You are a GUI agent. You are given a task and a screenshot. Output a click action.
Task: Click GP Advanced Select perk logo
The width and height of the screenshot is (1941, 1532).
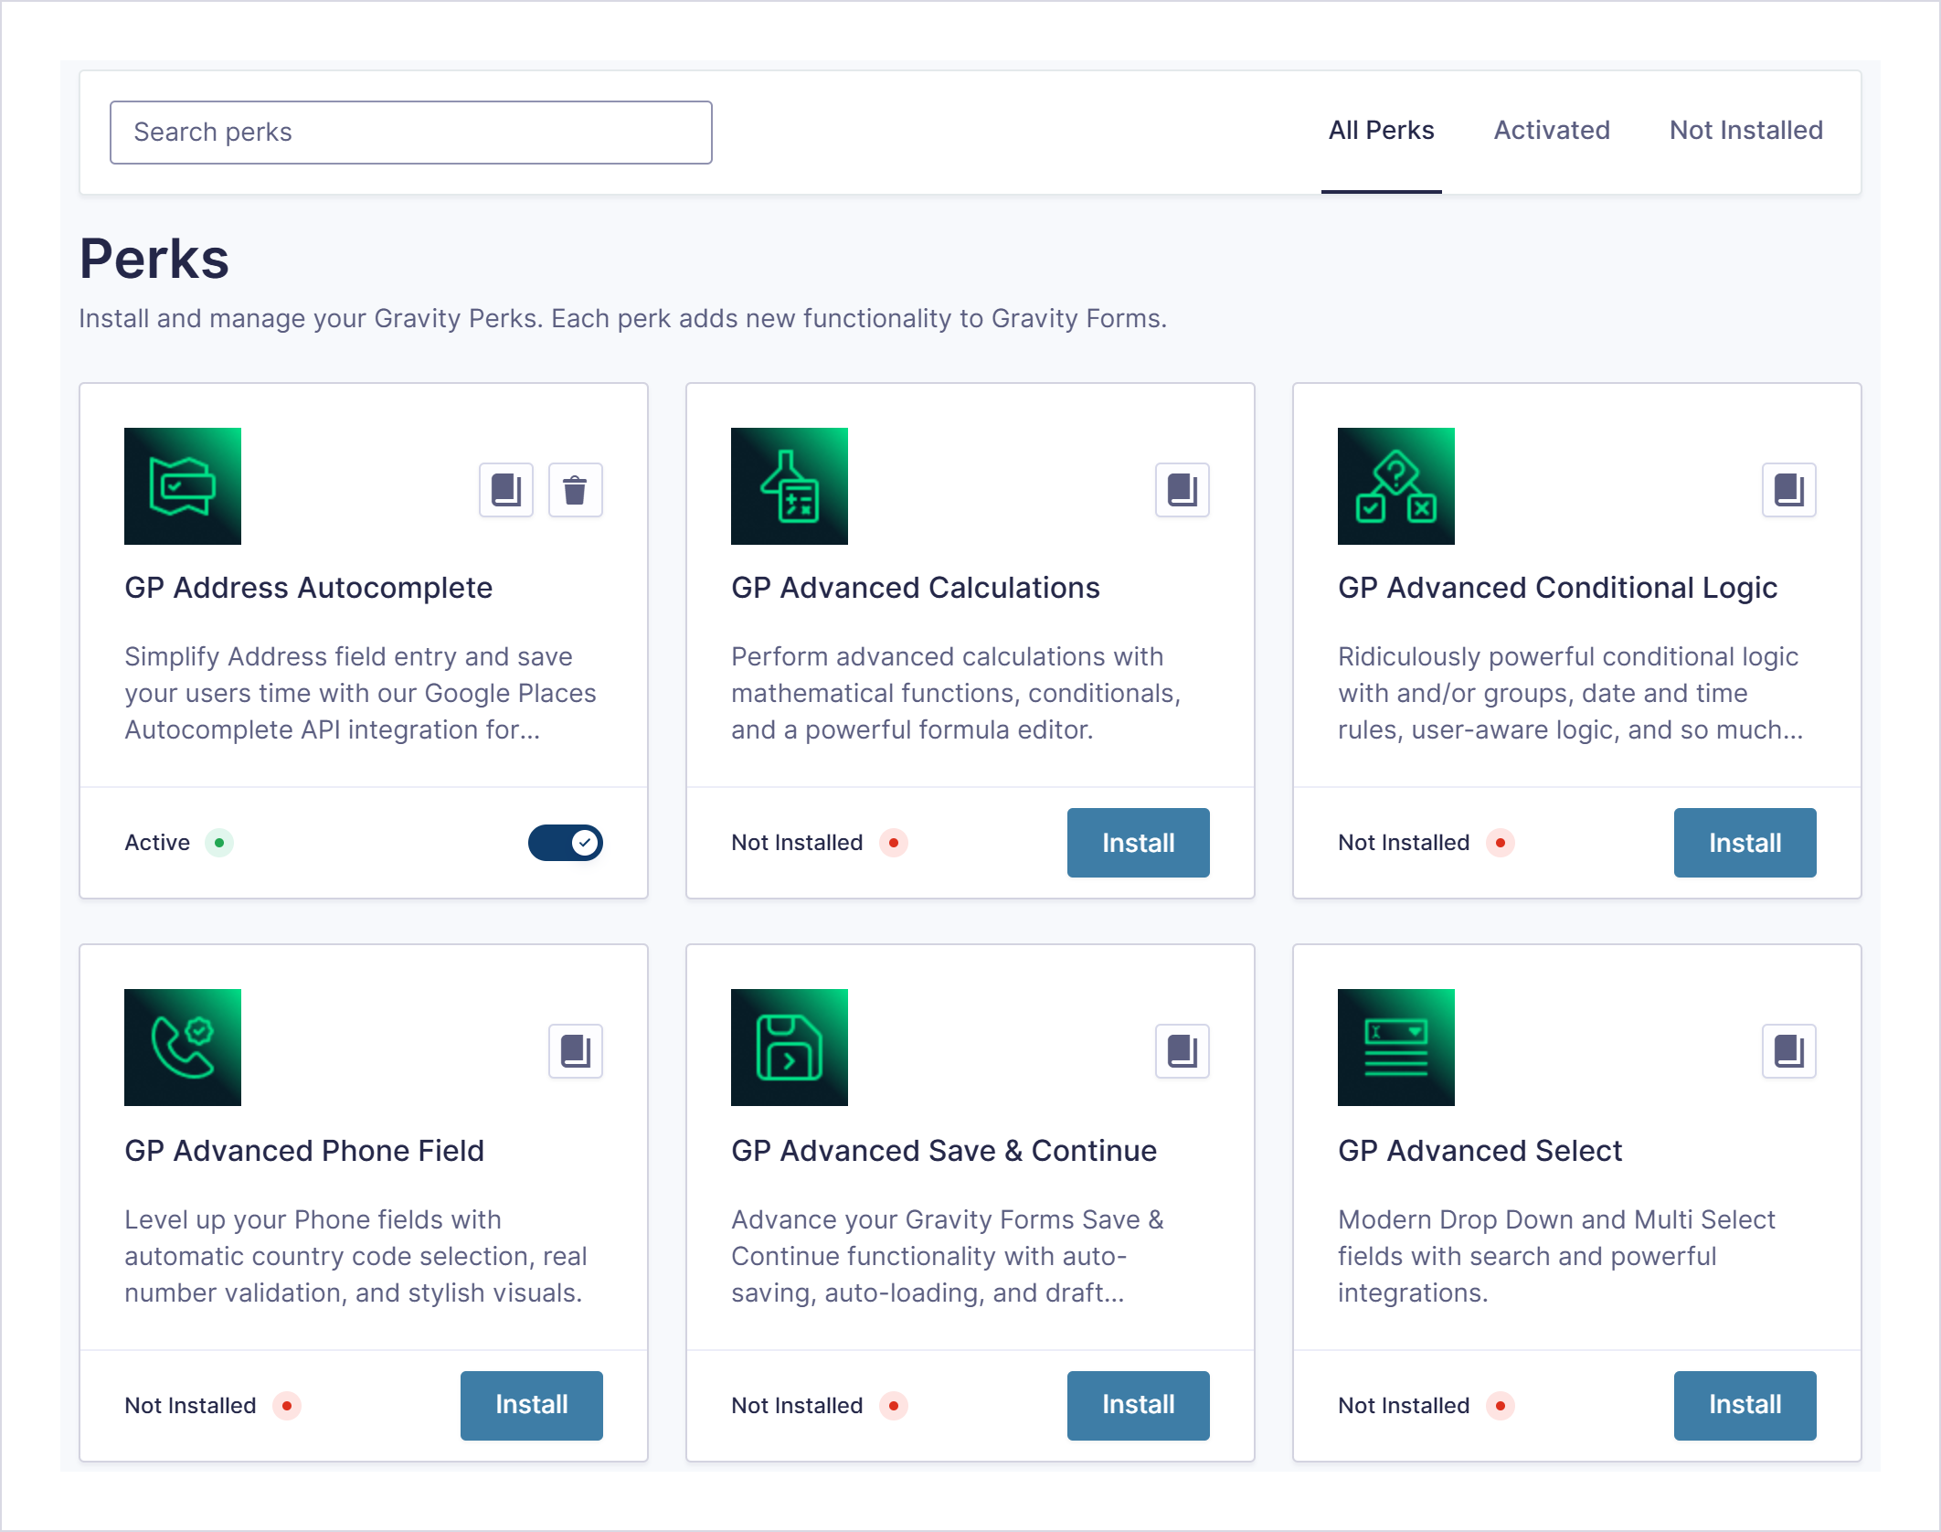[x=1396, y=1048]
